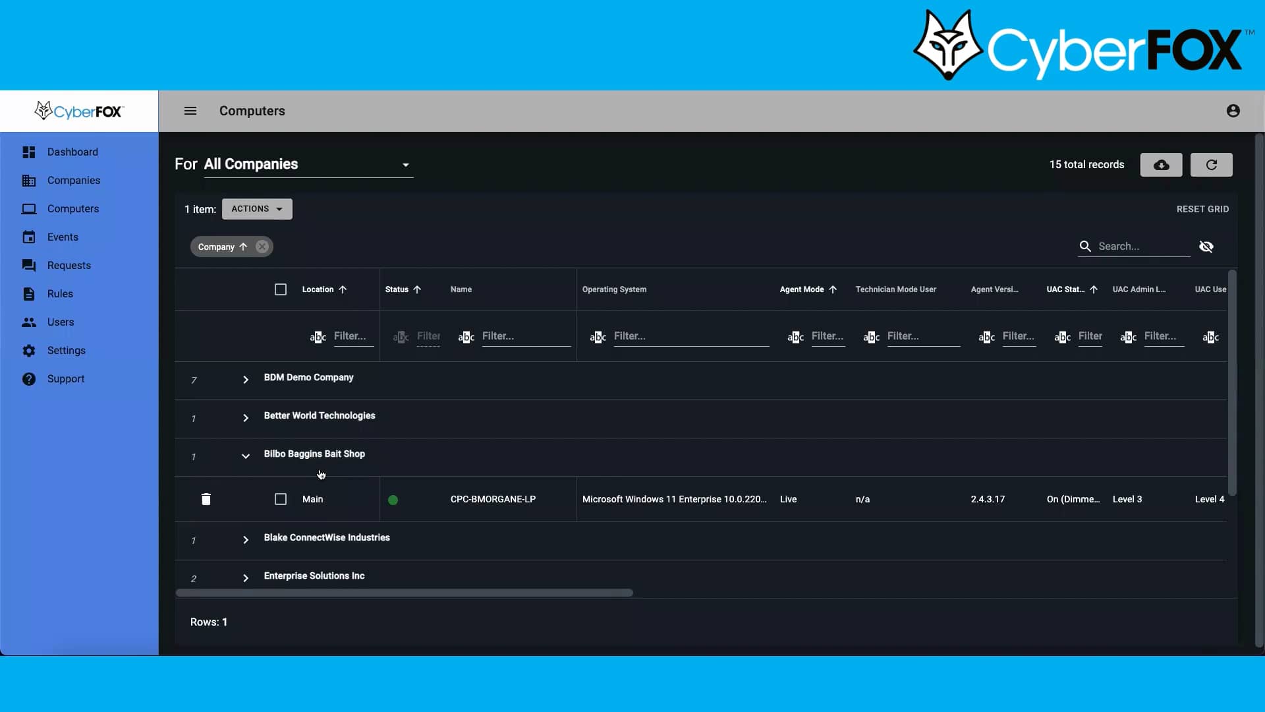
Task: Click the cloud download export icon
Action: pos(1162,165)
